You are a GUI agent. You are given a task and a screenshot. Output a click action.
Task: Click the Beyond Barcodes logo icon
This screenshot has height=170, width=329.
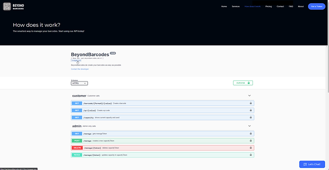(7, 7)
